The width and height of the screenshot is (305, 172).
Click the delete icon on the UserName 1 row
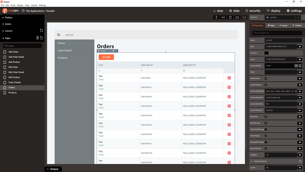229,87
